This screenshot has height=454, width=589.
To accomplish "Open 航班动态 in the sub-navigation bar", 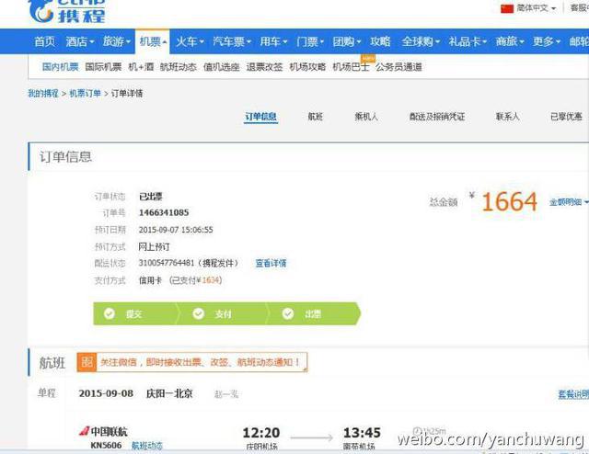I will click(178, 67).
